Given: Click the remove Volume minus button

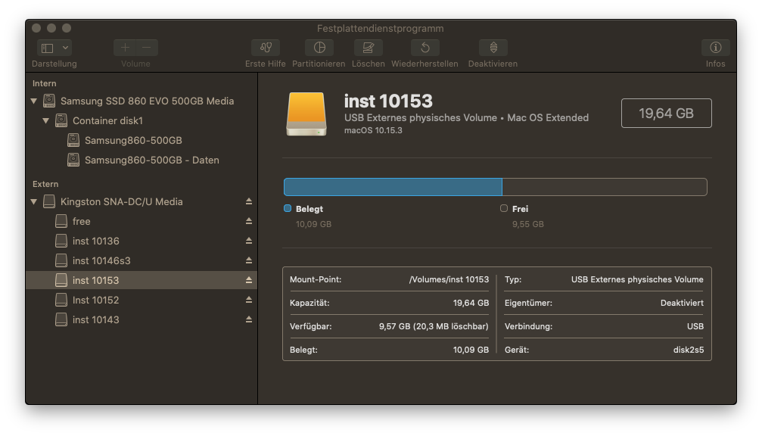Looking at the screenshot, I should (147, 48).
